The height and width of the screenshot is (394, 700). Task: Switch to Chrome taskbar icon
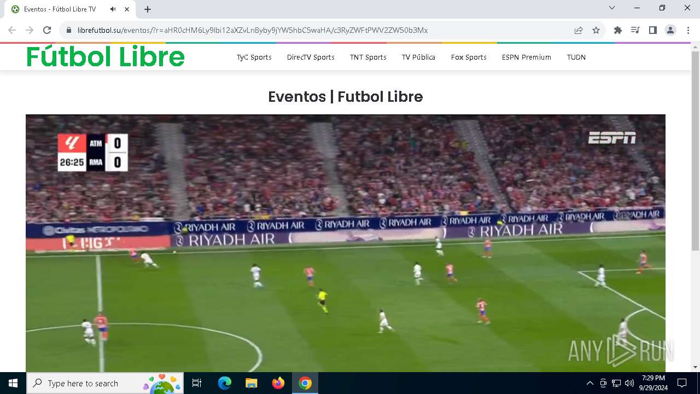(305, 383)
